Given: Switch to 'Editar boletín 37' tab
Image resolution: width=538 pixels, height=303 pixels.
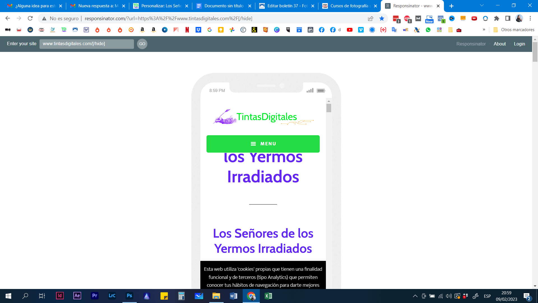Looking at the screenshot, I should tap(287, 6).
